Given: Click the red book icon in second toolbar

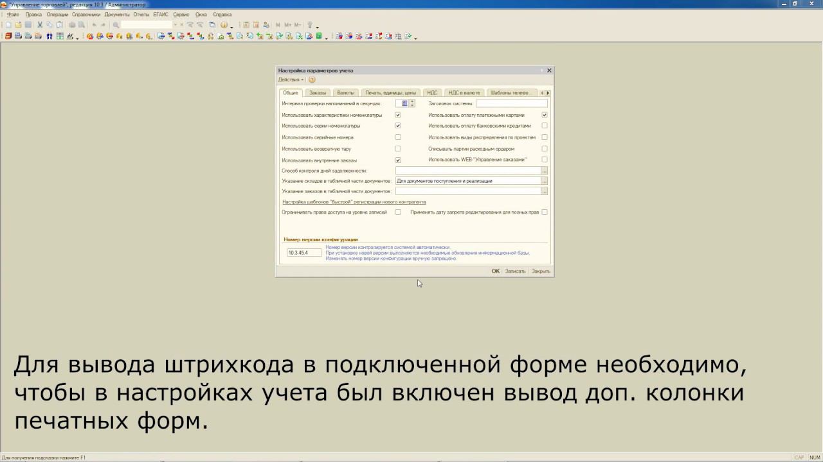Looking at the screenshot, I should click(8, 36).
